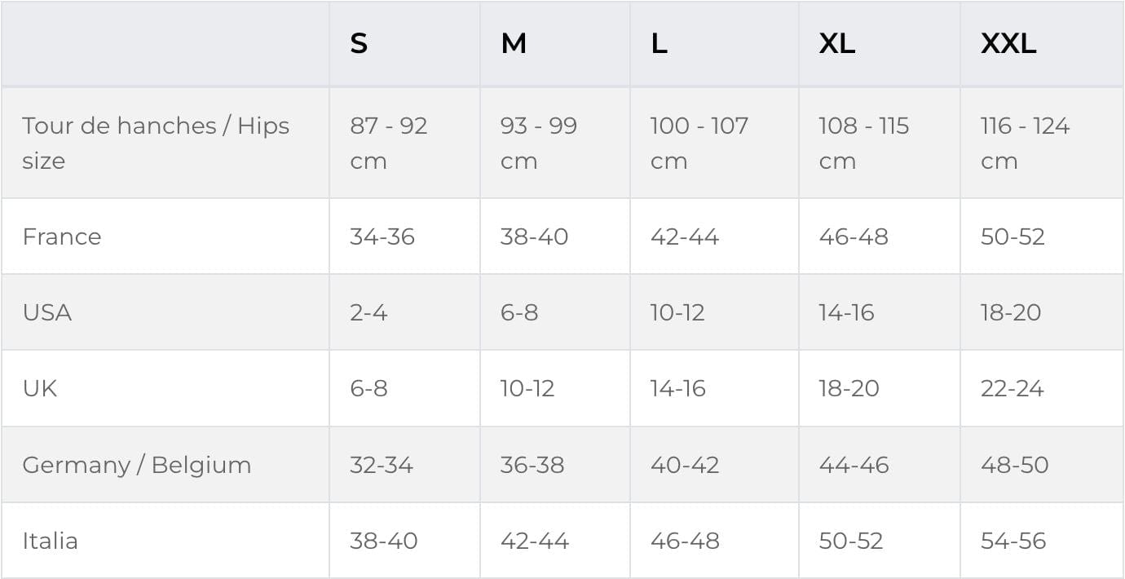The width and height of the screenshot is (1125, 579).
Task: Select the Tour de hanches / Hips size row label
Action: click(156, 143)
